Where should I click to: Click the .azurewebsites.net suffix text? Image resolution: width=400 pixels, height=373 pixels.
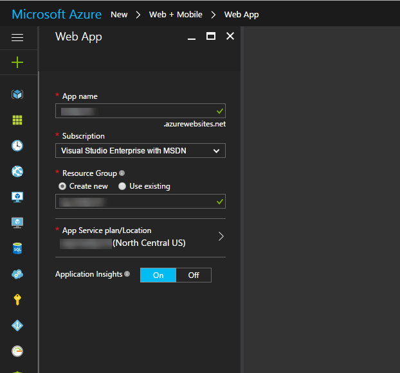[x=195, y=124]
